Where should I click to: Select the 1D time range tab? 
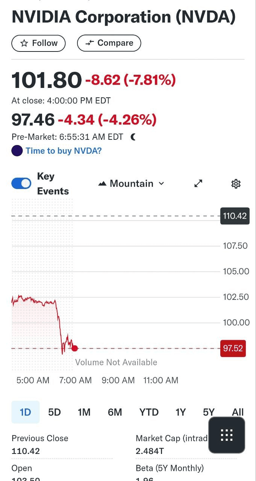[25, 412]
